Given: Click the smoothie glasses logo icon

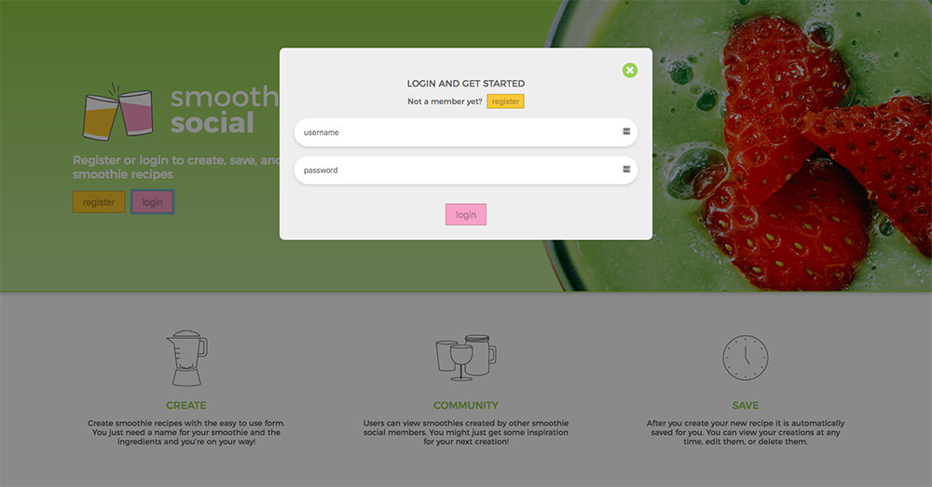Looking at the screenshot, I should 117,112.
